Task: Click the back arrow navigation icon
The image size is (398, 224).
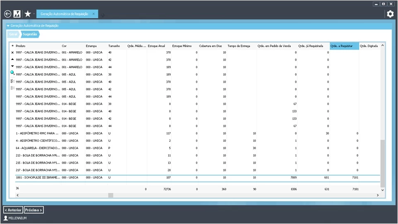Action: pyautogui.click(x=7, y=14)
